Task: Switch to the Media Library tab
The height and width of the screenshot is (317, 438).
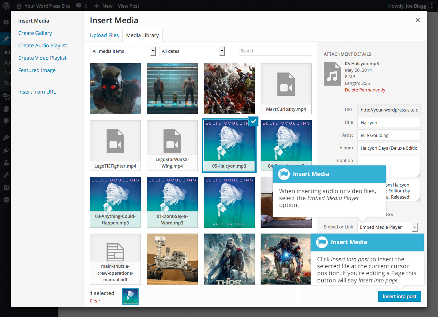Action: click(x=142, y=35)
